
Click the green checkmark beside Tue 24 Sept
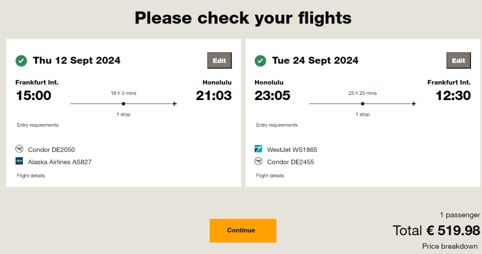pyautogui.click(x=260, y=61)
